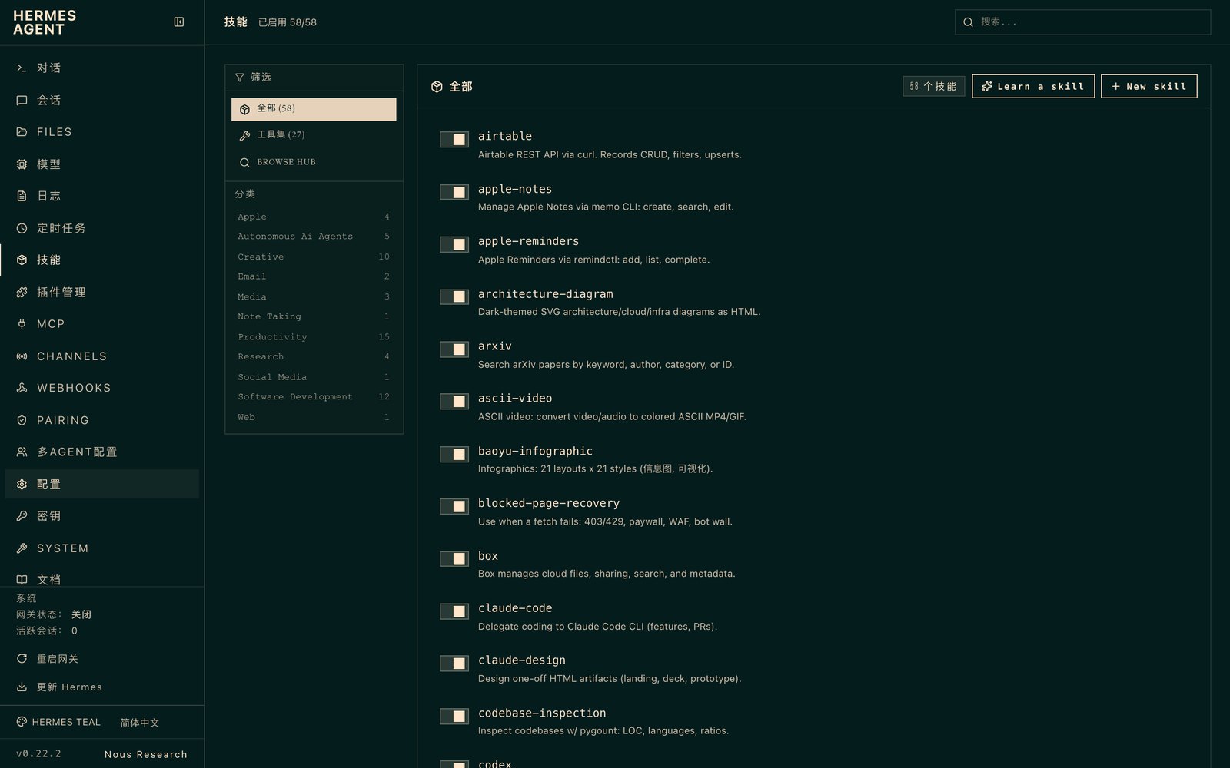Screen dimensions: 1230x768
Task: Click the 更新 Hermes download icon
Action: click(22, 687)
